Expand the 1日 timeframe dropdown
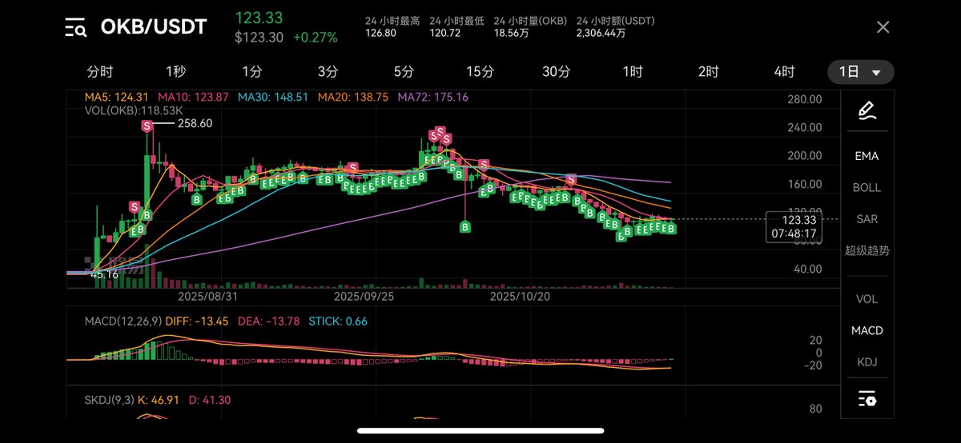This screenshot has height=443, width=961. pyautogui.click(x=860, y=72)
